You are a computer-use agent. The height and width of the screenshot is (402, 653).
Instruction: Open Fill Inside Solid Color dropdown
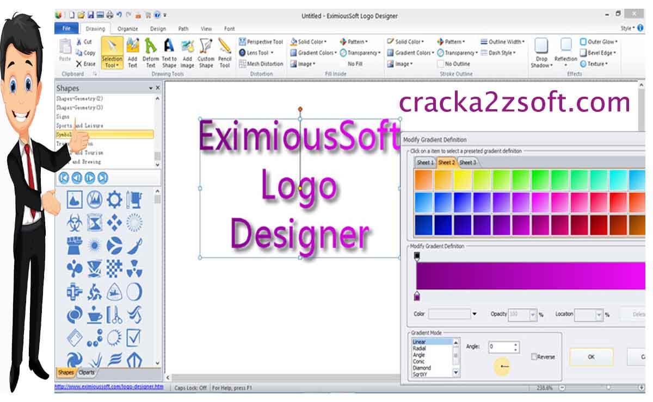[x=309, y=42]
